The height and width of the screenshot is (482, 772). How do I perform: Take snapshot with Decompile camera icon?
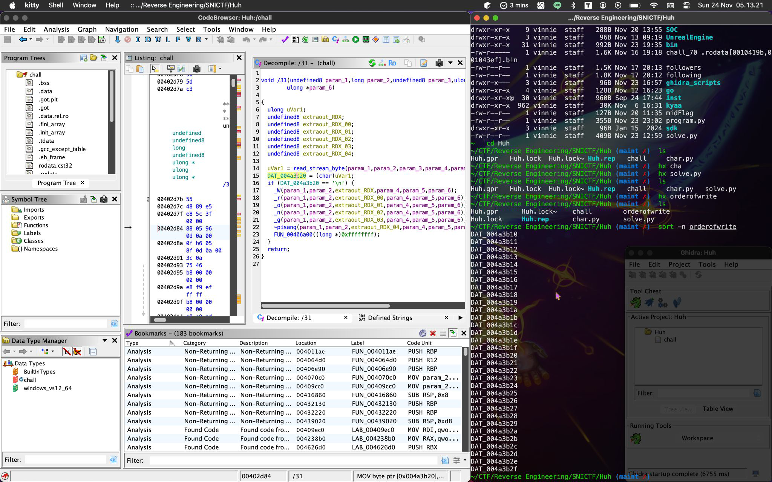click(x=439, y=63)
